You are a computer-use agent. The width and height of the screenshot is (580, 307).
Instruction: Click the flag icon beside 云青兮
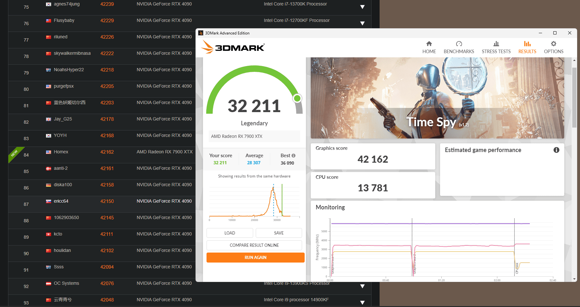(49, 300)
